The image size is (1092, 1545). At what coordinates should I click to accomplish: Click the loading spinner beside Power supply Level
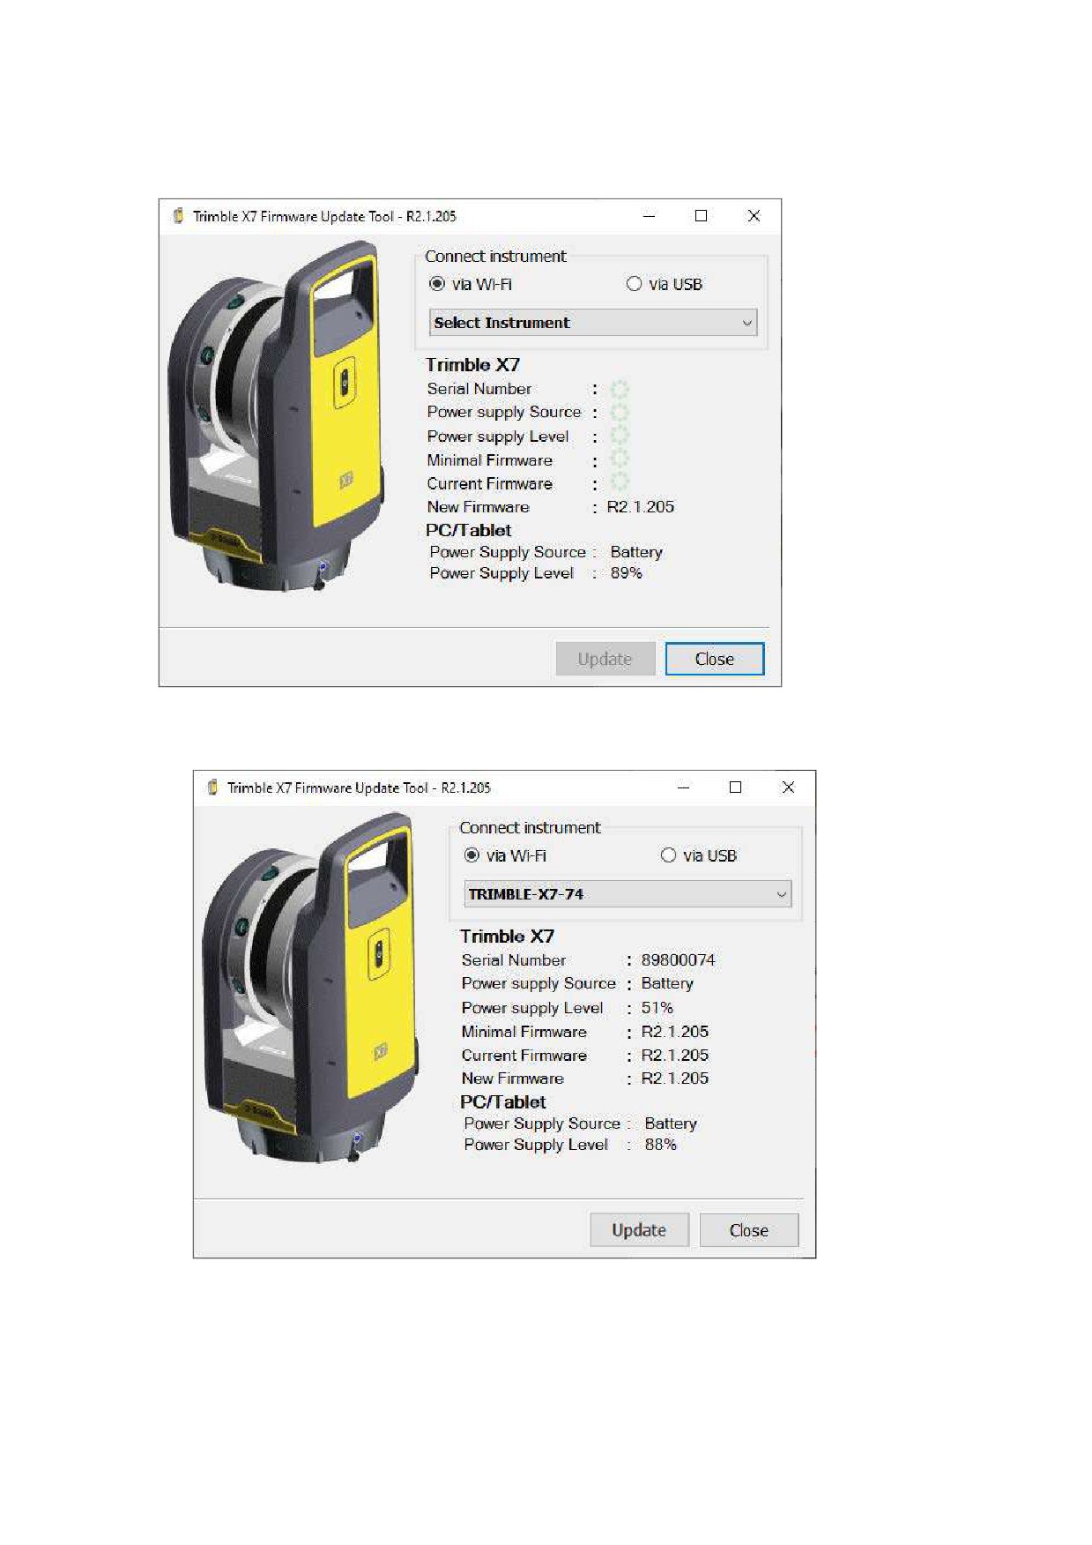pyautogui.click(x=620, y=436)
